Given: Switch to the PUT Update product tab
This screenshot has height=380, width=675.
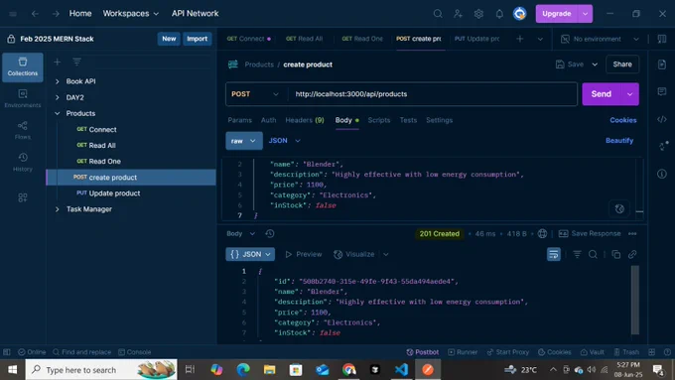Looking at the screenshot, I should click(477, 39).
